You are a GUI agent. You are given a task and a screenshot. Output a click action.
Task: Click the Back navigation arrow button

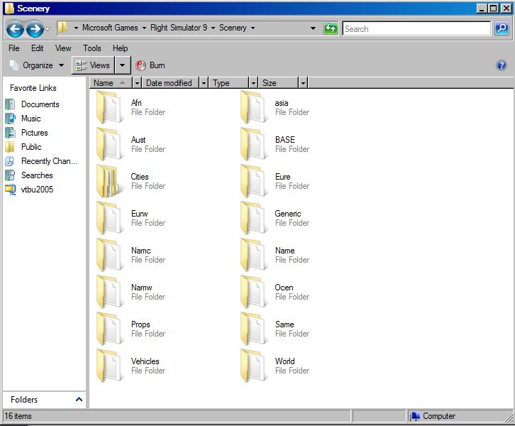click(x=15, y=29)
